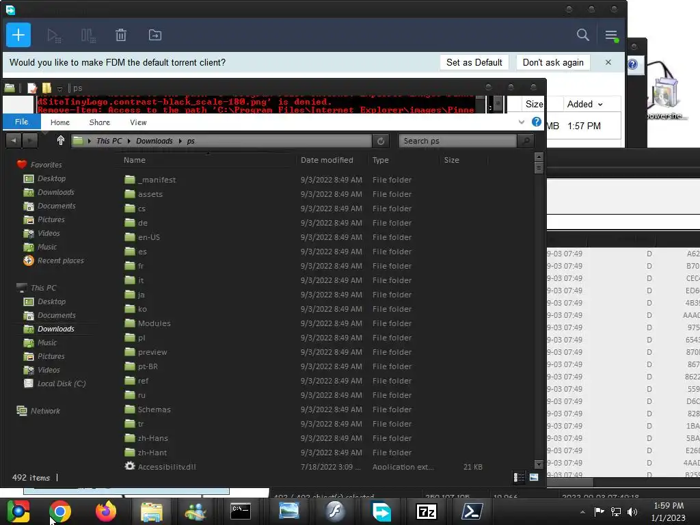Click Explorer forward navigation arrow
The width and height of the screenshot is (700, 525).
click(29, 141)
